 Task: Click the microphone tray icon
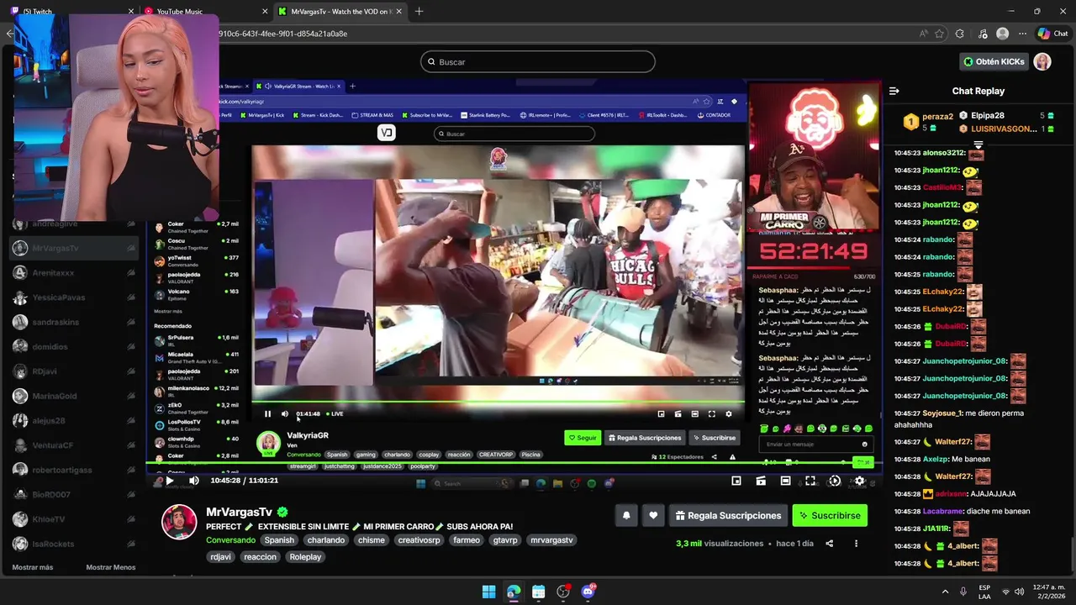[963, 592]
